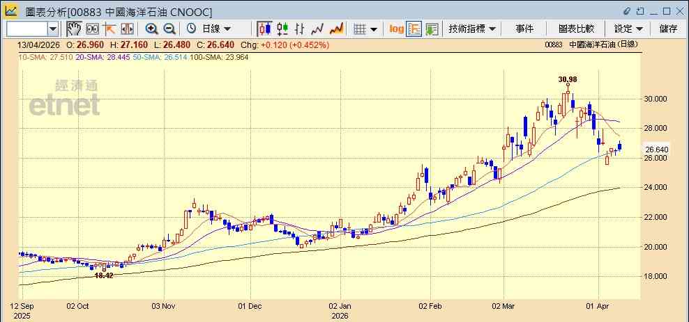This screenshot has width=689, height=322.
Task: Click the 02 Jan 2026 date axis label
Action: pos(340,311)
